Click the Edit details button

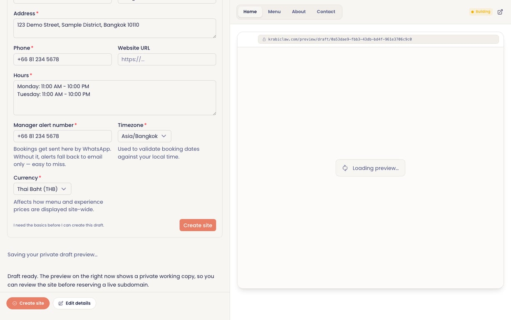tap(74, 303)
